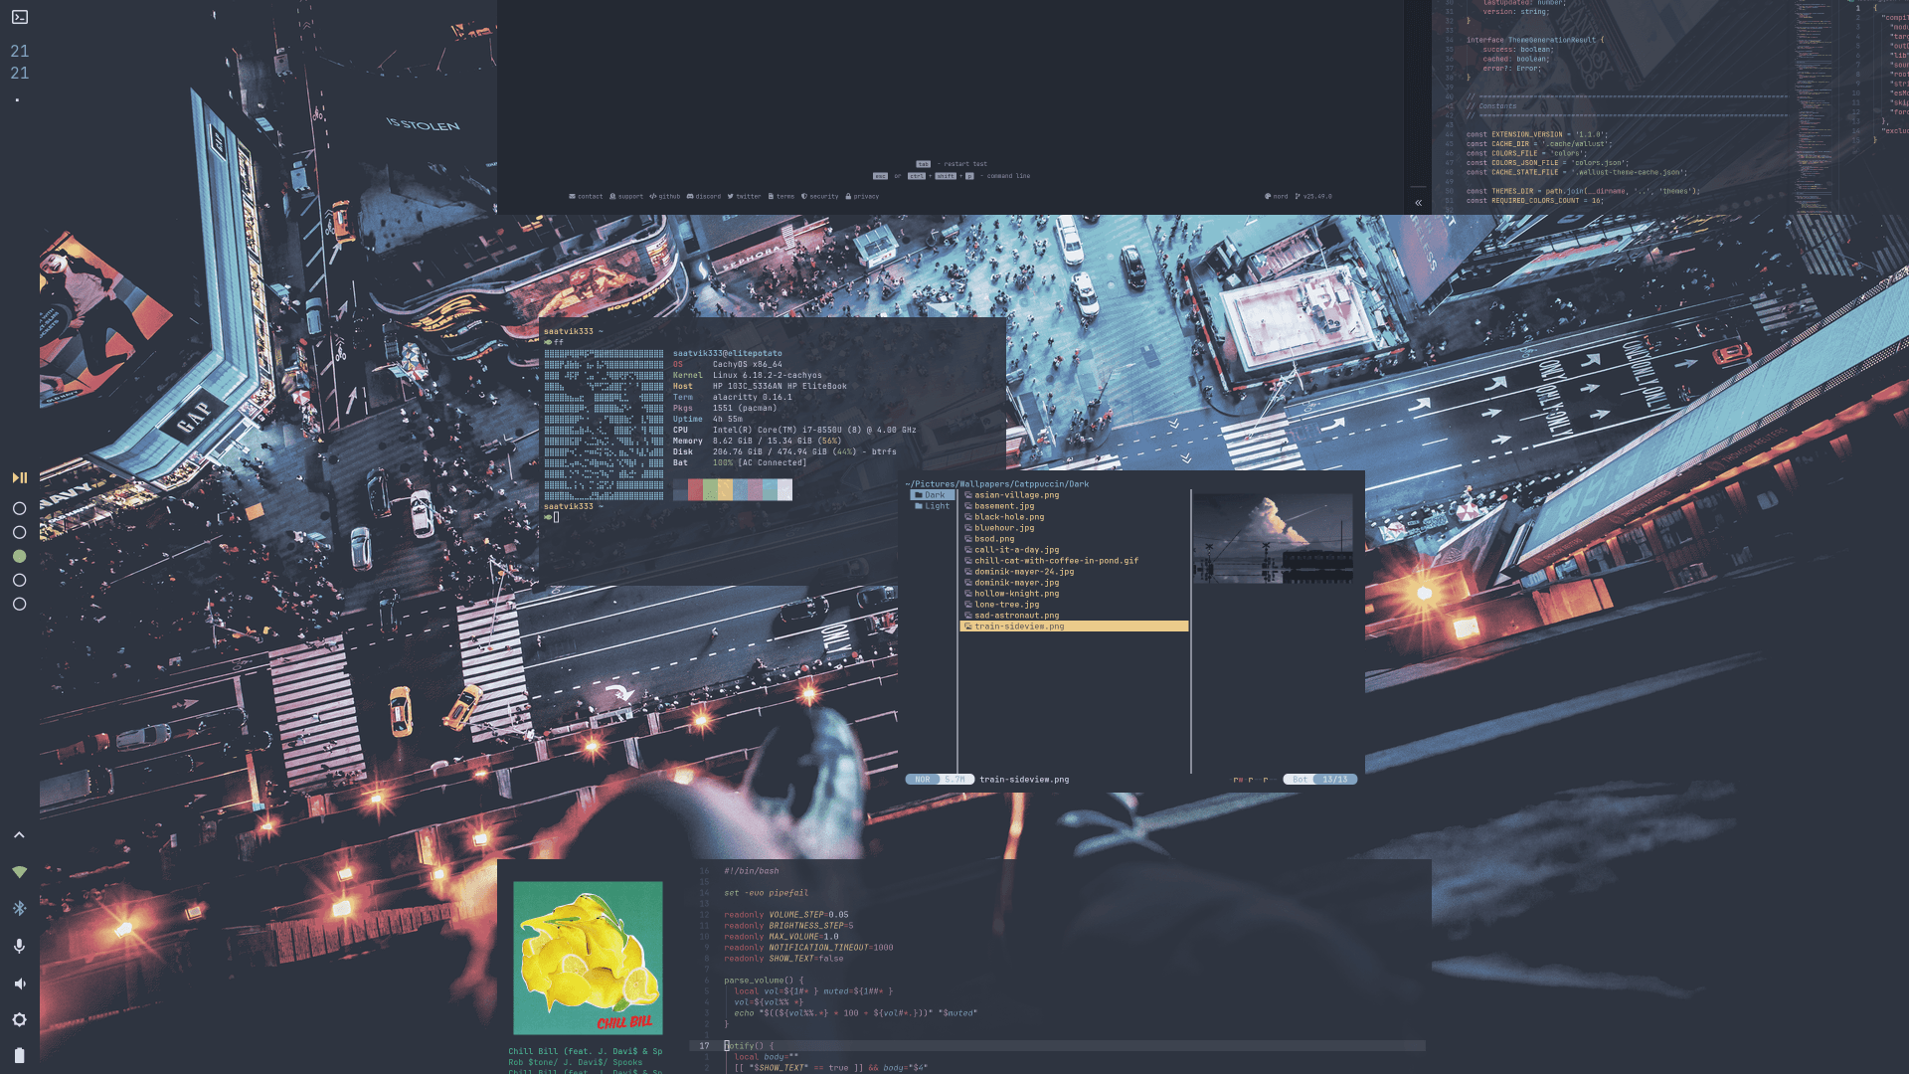Collapse the panel using the double-left chevron
Viewport: 1909px width, 1074px height.
click(x=1418, y=202)
